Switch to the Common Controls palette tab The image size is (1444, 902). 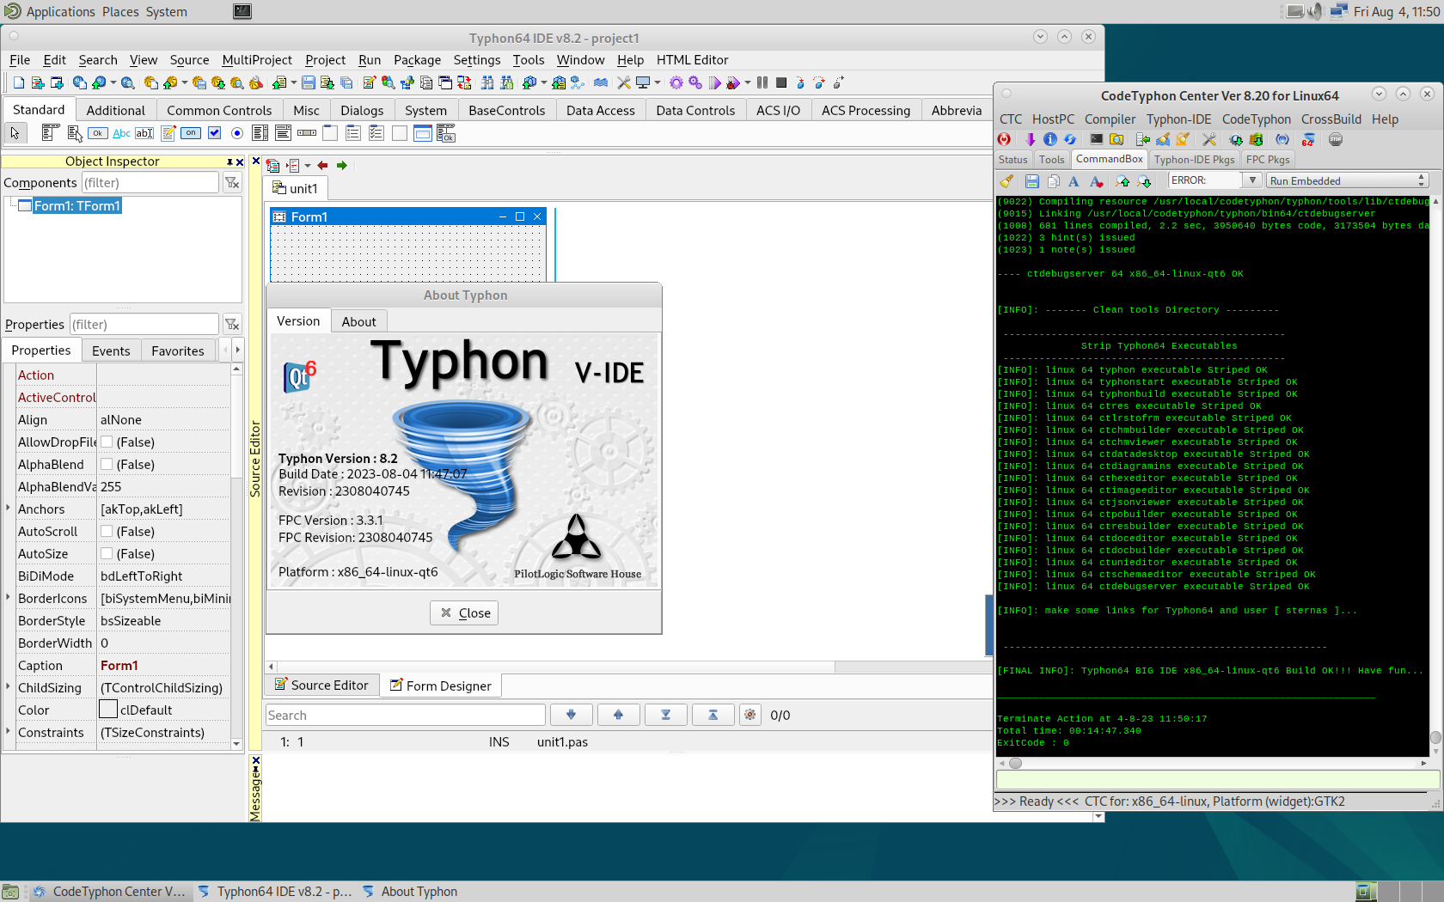pos(219,111)
